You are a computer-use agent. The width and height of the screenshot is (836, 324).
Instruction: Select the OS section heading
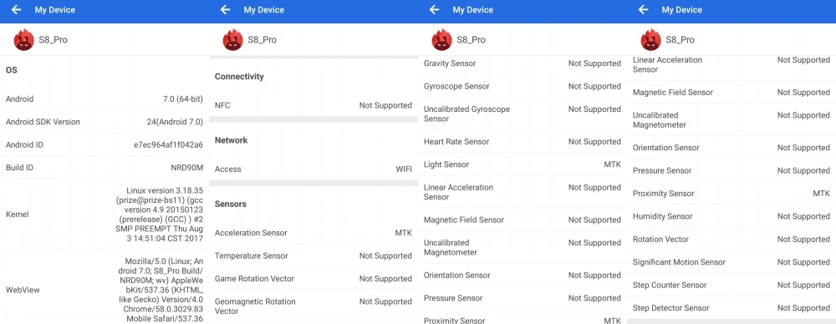pos(11,70)
